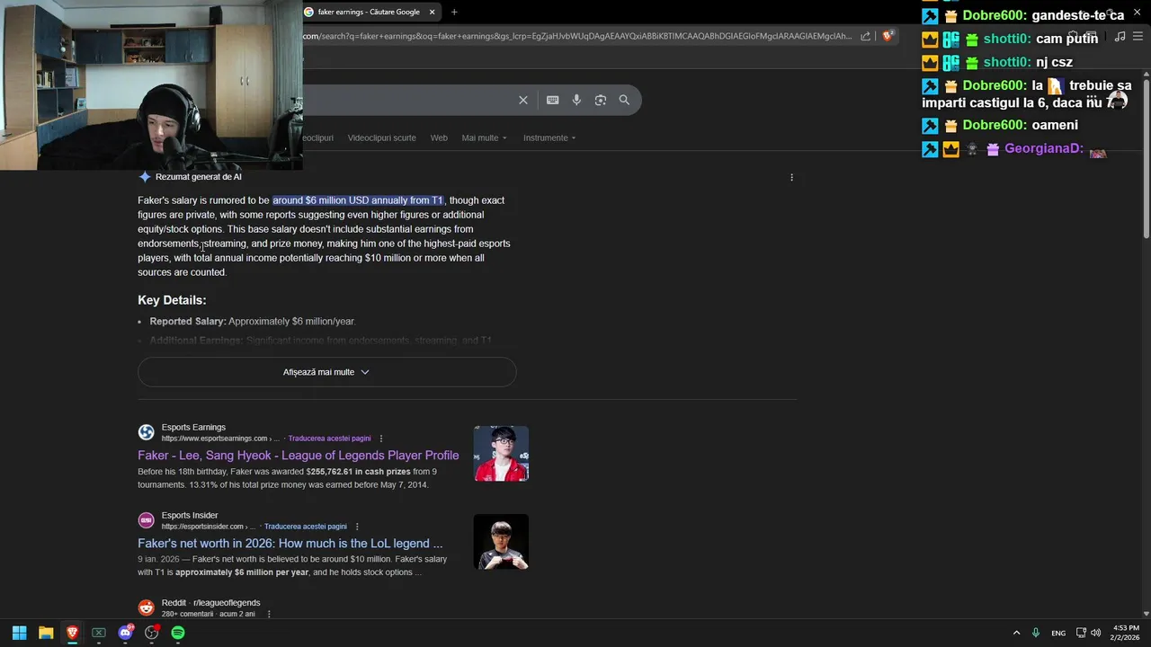Open Esports Earnings result options menu
Viewport: 1151px width, 647px height.
click(x=380, y=439)
